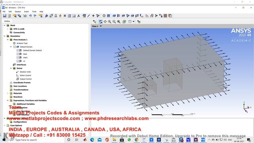
Task: Uncheck the Default Domain Default checkbox
Action: click(18, 50)
